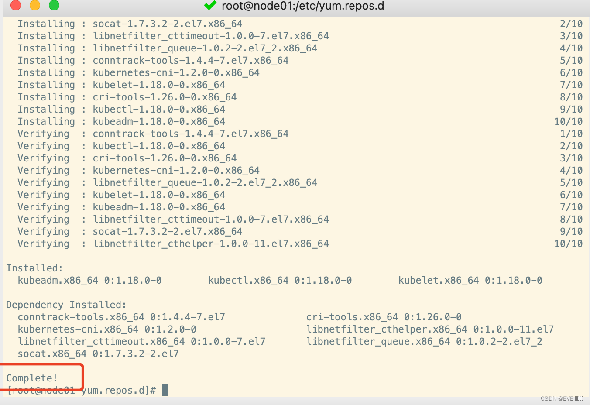Screen dimensions: 590x405
Task: Click 'socat-1.7.3.2-2.el7.x86_64' on the Verifying line
Action: [x=168, y=232]
